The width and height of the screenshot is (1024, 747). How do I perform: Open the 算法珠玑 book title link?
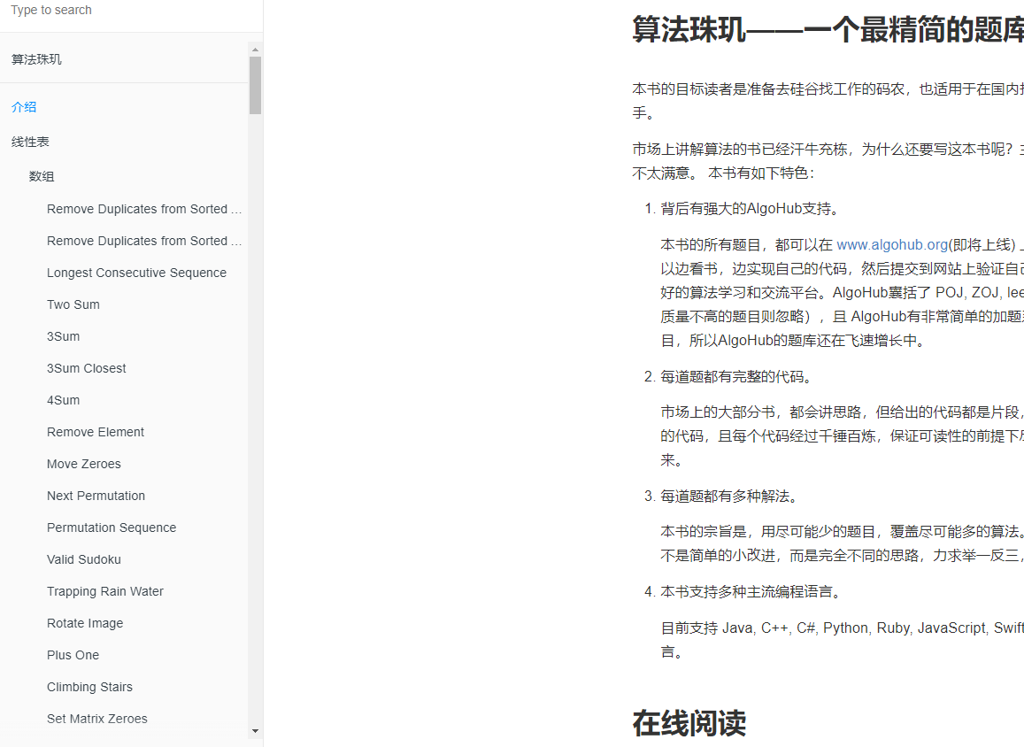[36, 59]
